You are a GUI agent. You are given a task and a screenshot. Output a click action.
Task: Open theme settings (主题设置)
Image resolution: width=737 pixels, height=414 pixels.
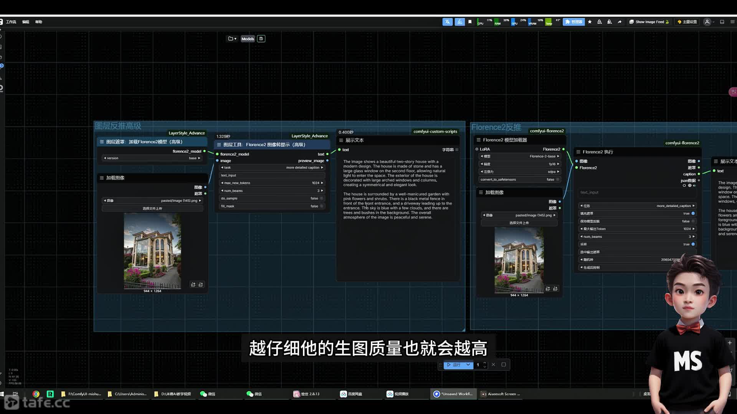pos(687,22)
